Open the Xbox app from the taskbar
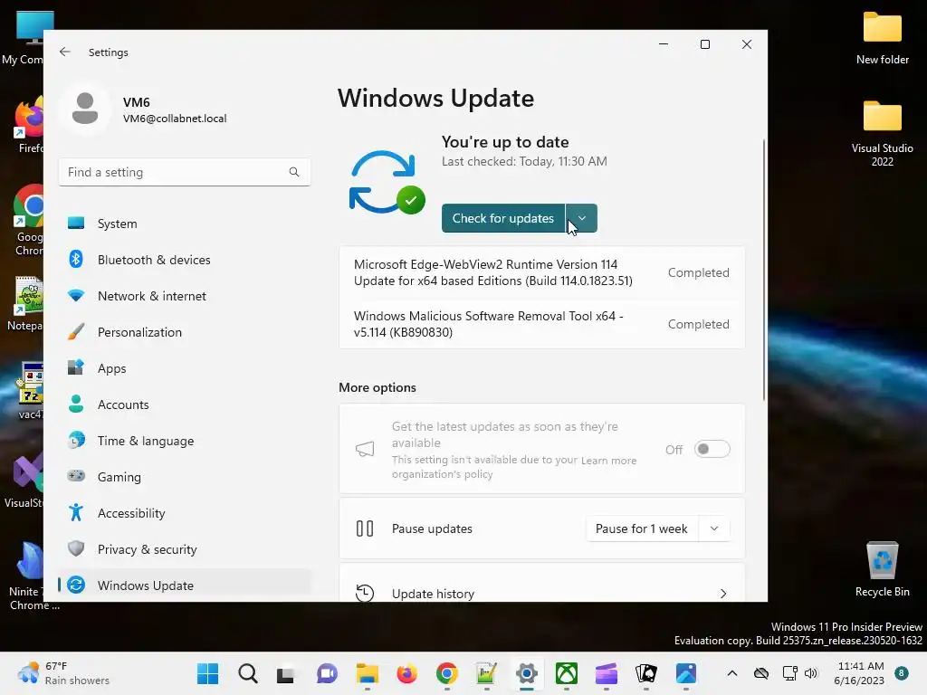Image resolution: width=927 pixels, height=695 pixels. coord(567,673)
